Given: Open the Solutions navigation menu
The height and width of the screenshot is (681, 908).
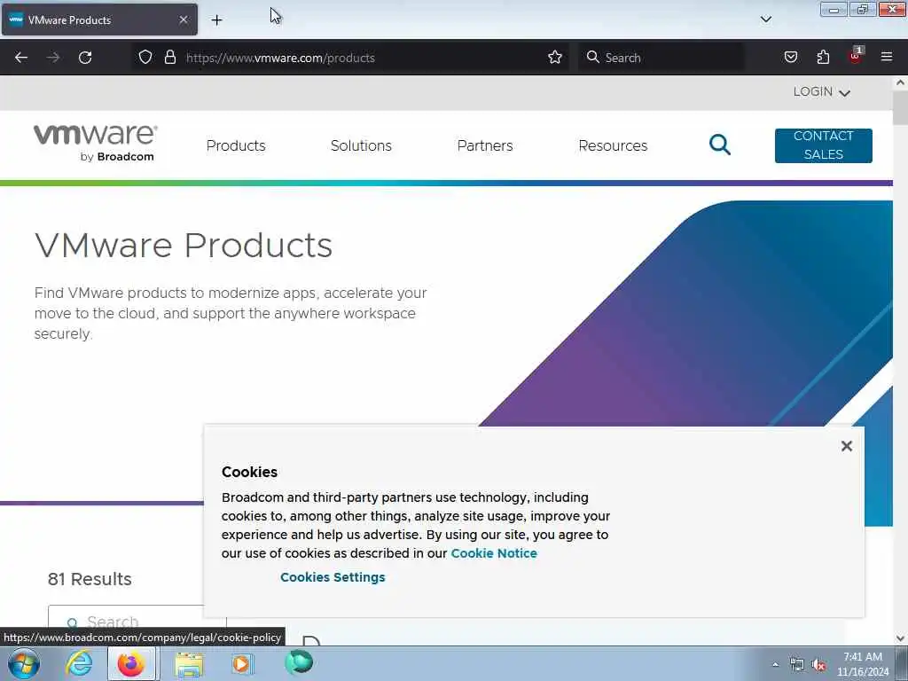Looking at the screenshot, I should click(361, 146).
